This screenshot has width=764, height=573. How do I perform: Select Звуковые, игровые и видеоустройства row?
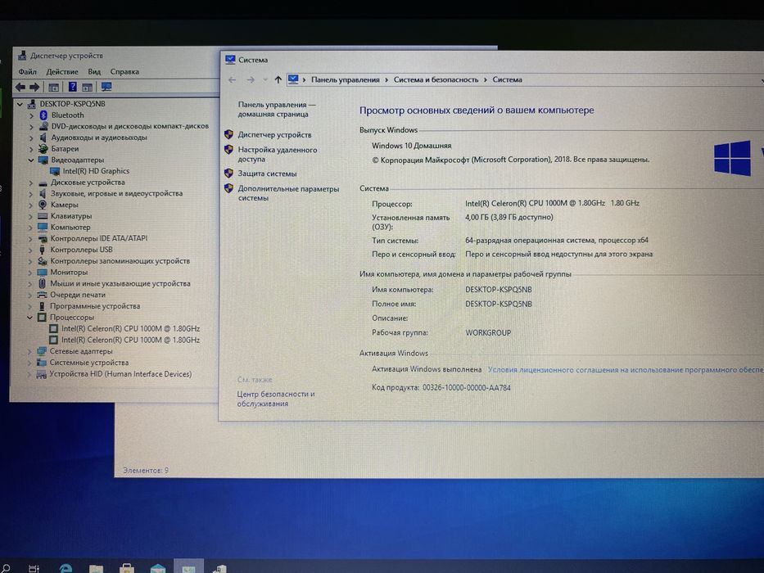point(116,193)
